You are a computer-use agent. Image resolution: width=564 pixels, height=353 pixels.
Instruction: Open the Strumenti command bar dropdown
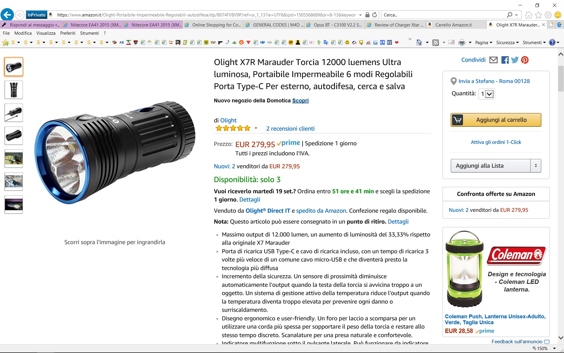[x=534, y=43]
